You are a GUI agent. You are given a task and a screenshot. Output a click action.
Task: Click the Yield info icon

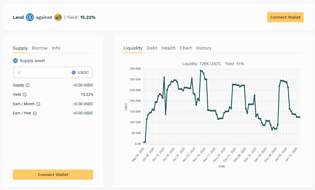pyautogui.click(x=25, y=95)
